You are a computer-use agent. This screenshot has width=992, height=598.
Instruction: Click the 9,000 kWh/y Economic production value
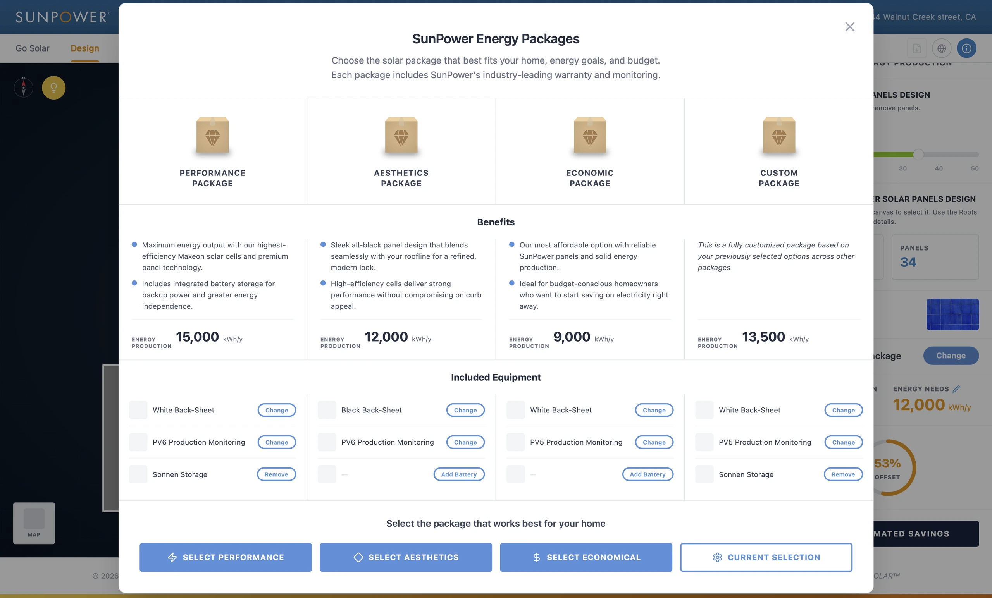pos(583,337)
